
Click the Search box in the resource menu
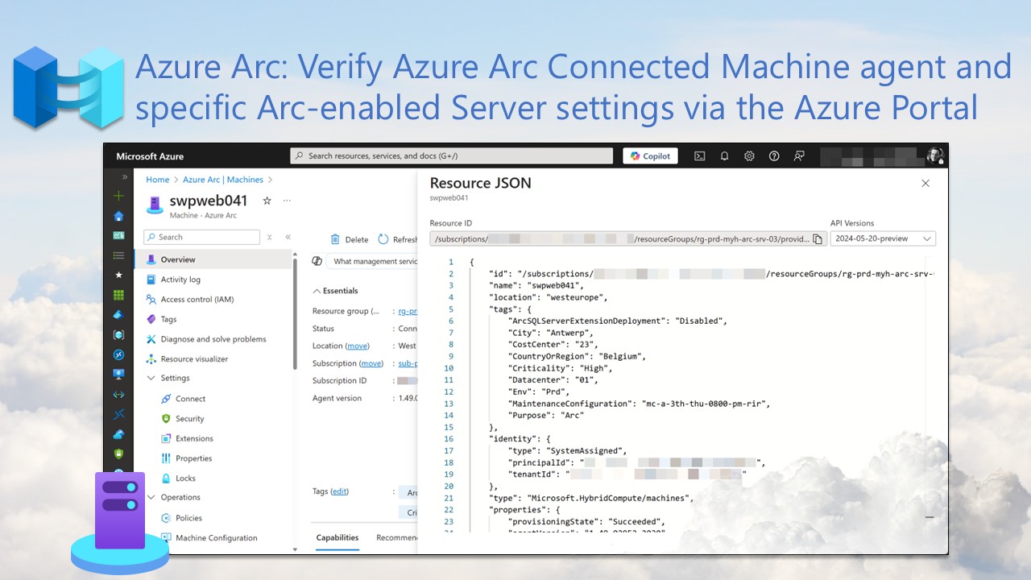click(x=201, y=237)
